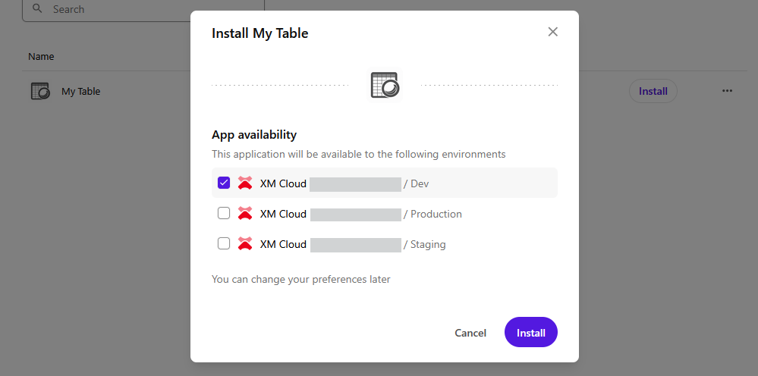This screenshot has height=376, width=758.
Task: Tick the Staging environment checkbox
Action: (224, 244)
